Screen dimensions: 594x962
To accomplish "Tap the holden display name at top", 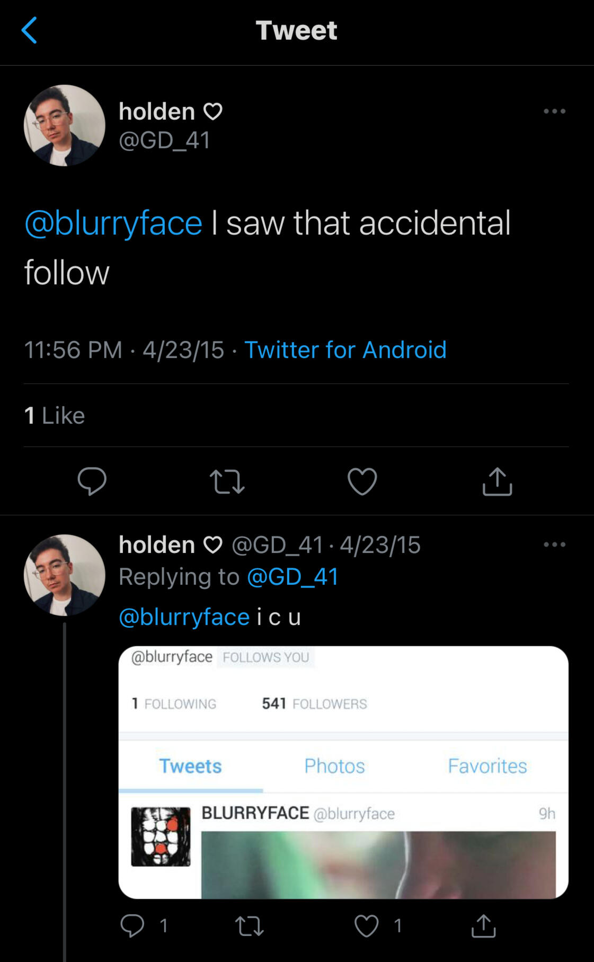I will (x=157, y=111).
